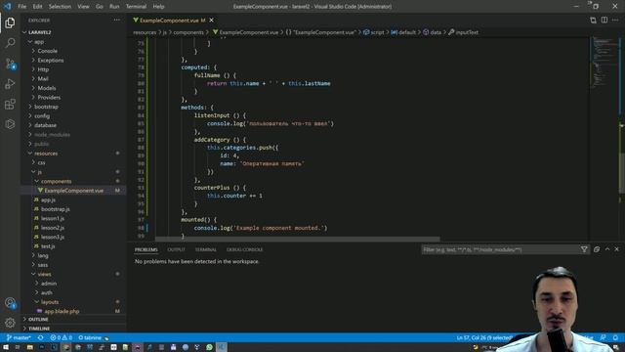
Task: Expand the OUTLINE section
Action: [x=38, y=320]
